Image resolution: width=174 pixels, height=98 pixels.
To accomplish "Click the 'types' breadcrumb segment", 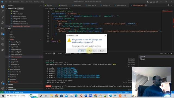I will [x=52, y=8].
